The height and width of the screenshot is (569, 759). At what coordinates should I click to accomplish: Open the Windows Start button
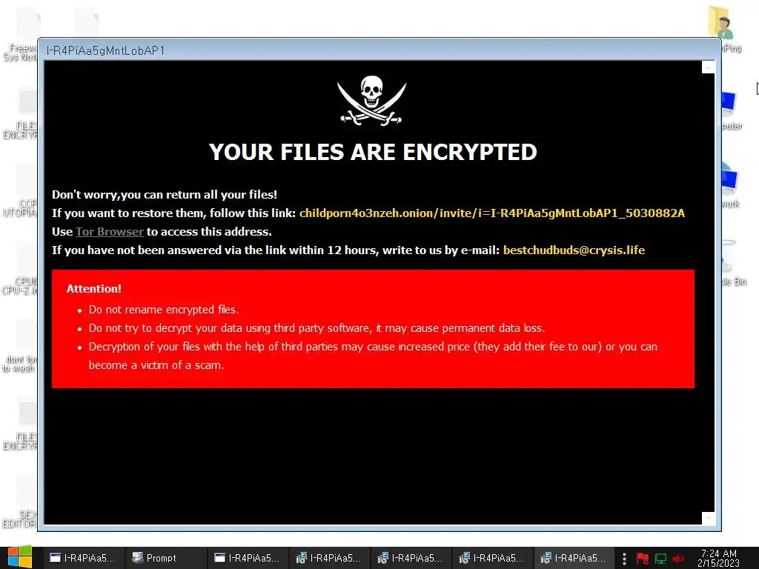(x=19, y=557)
